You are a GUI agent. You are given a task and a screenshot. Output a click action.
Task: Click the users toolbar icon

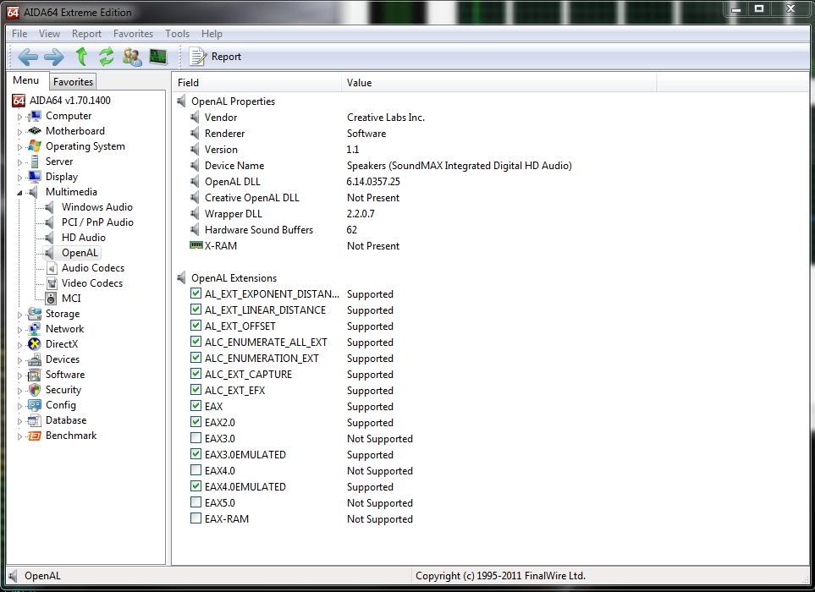(x=132, y=57)
